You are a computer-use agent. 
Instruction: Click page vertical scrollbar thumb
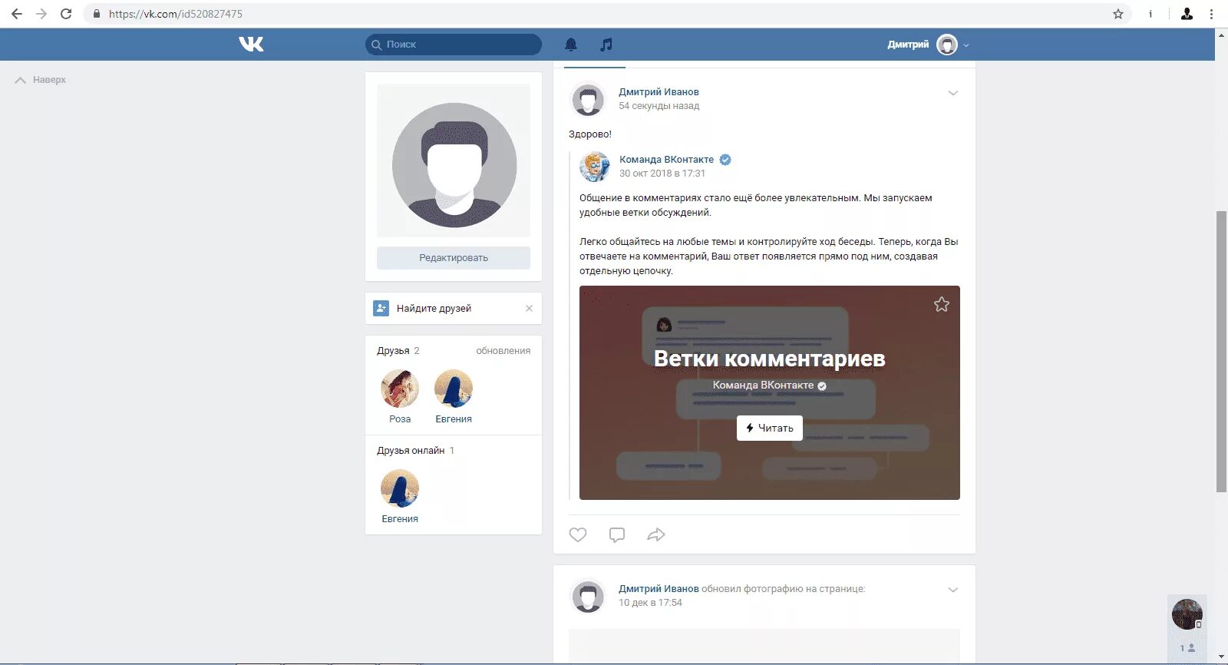click(x=1221, y=352)
